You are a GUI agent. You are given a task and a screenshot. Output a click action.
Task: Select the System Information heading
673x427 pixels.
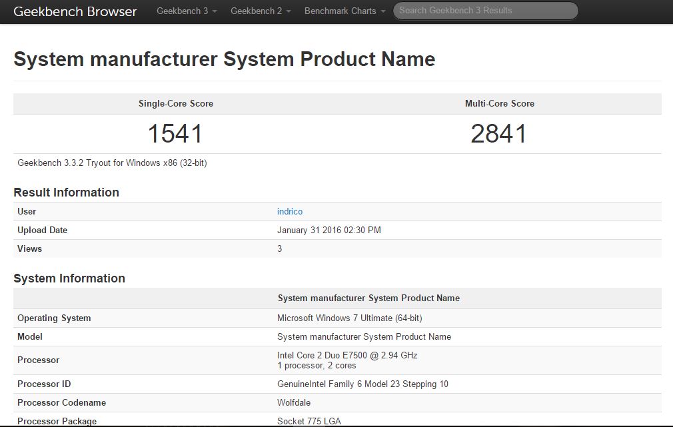[x=69, y=278]
